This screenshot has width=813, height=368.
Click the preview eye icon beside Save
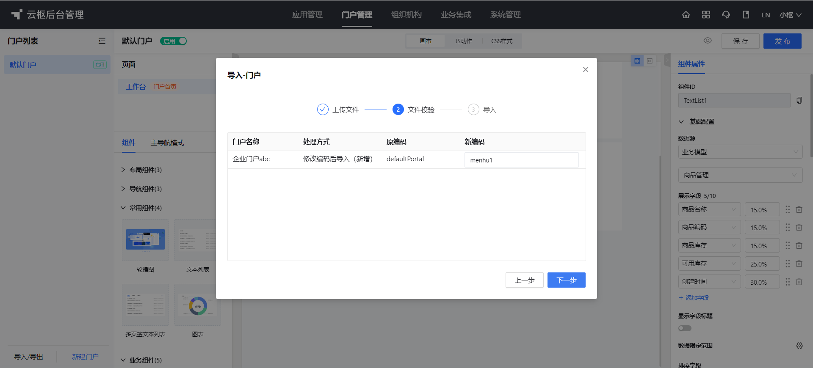click(x=708, y=41)
